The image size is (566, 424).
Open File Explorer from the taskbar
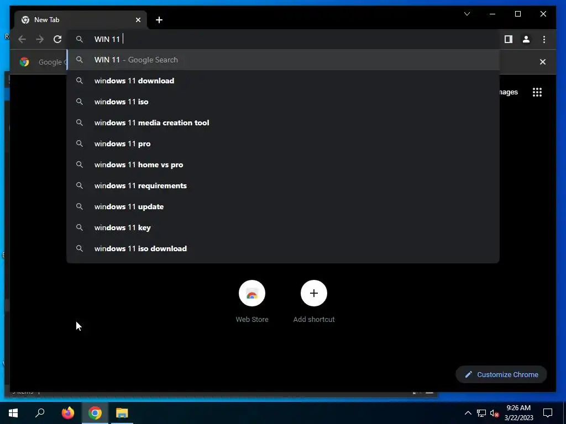[x=122, y=413]
